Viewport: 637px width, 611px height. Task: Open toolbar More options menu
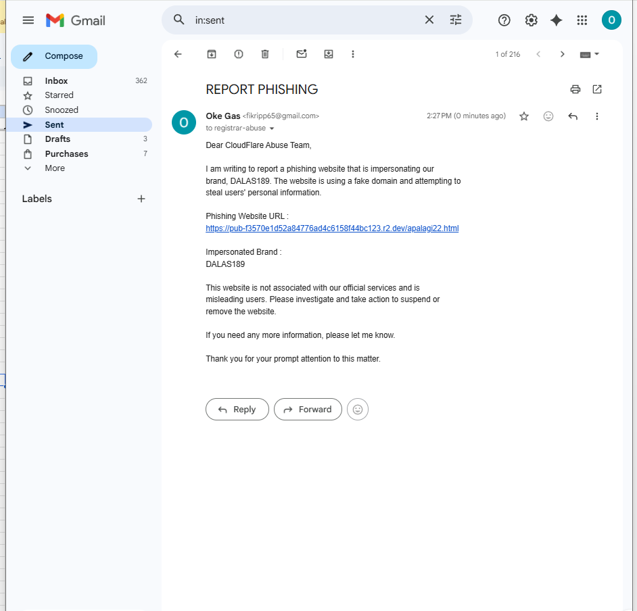coord(352,54)
